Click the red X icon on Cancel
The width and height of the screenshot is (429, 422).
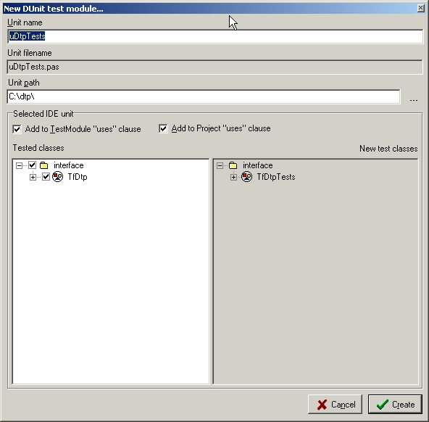tap(322, 405)
